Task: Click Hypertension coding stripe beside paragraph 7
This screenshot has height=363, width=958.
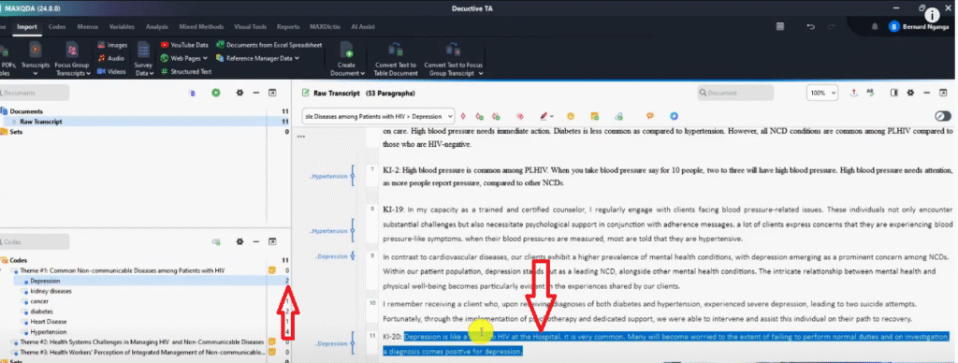Action: click(x=353, y=177)
